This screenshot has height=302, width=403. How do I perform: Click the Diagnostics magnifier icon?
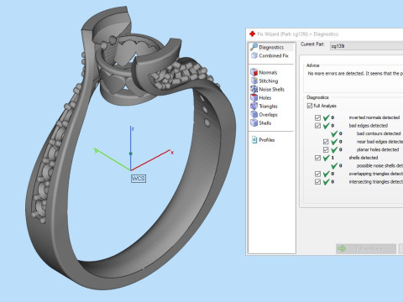254,47
